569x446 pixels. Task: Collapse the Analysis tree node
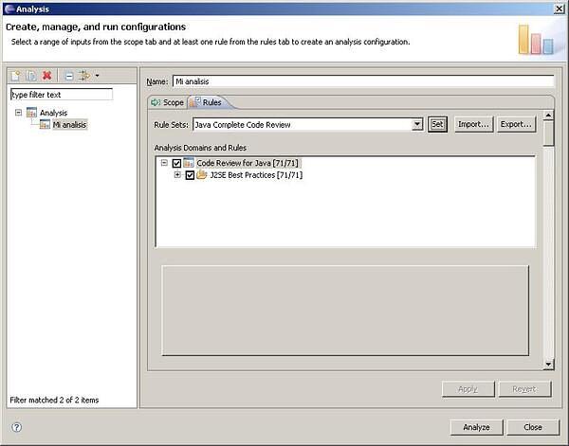[18, 113]
